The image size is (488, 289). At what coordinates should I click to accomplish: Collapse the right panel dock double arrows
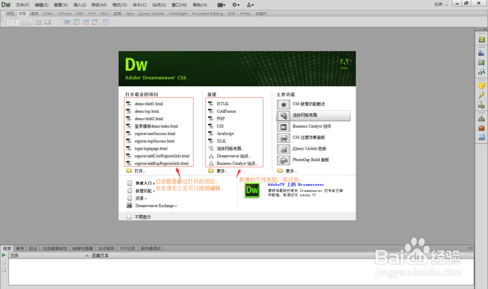[x=485, y=29]
